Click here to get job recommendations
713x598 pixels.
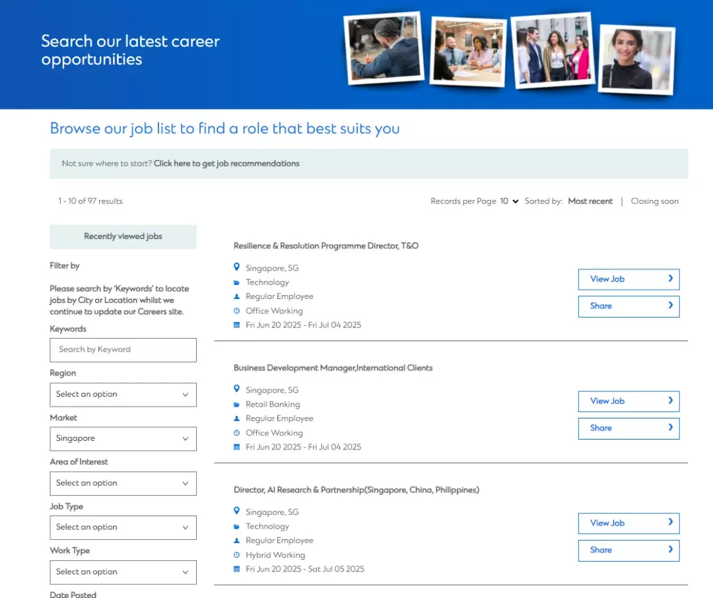pos(226,163)
